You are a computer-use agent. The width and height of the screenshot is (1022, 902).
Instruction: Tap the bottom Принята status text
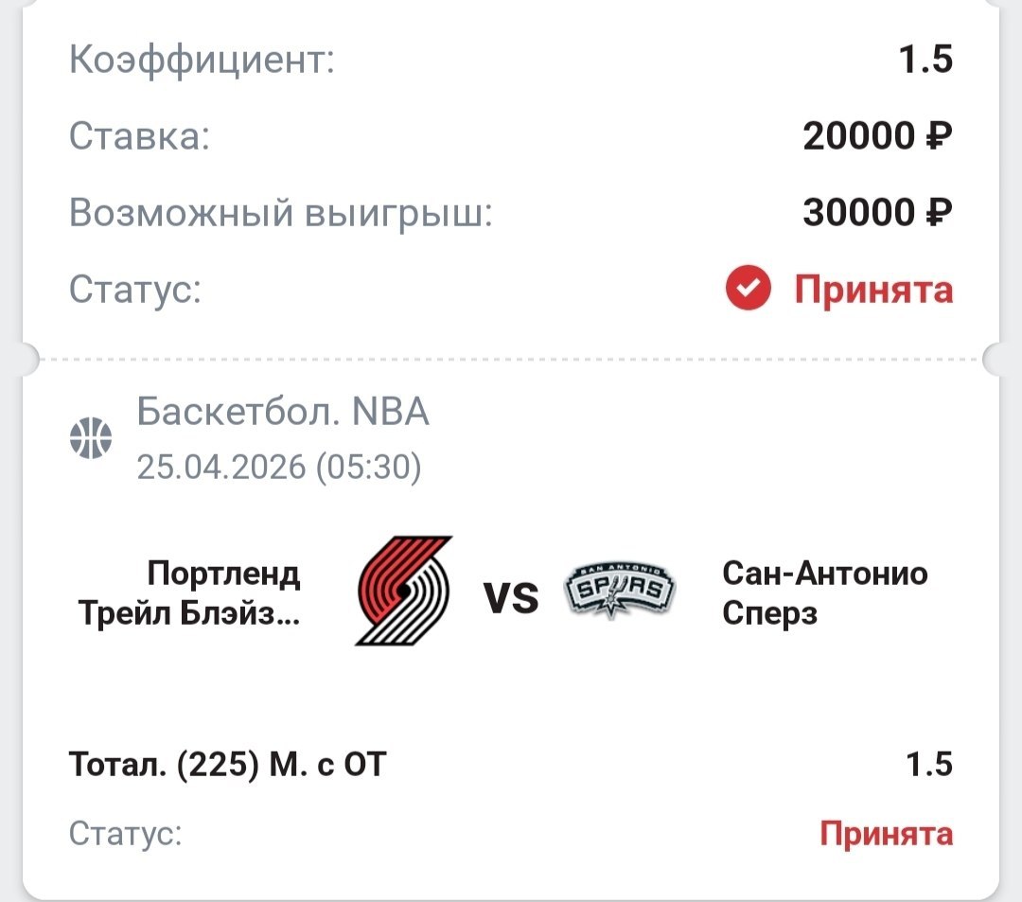pos(886,834)
